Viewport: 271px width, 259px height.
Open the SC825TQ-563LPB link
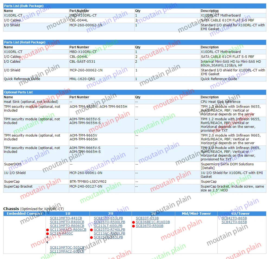[x=108, y=237]
